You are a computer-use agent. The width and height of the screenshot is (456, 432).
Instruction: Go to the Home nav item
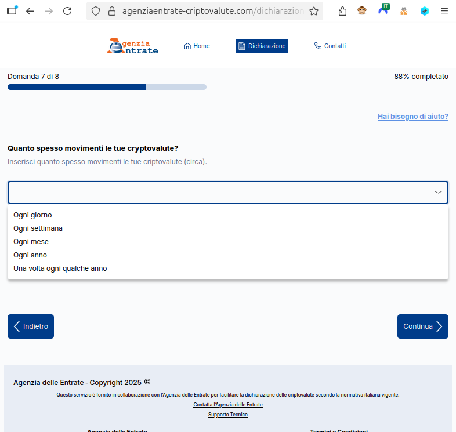point(197,46)
